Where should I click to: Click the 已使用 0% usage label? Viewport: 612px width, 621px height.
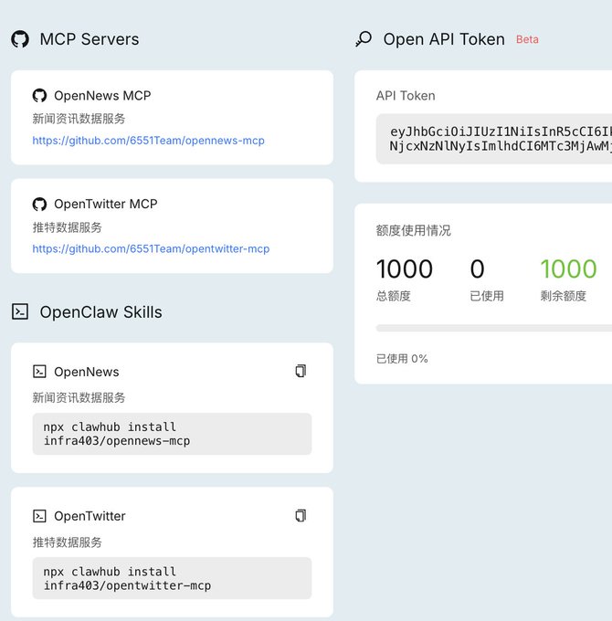pyautogui.click(x=402, y=359)
